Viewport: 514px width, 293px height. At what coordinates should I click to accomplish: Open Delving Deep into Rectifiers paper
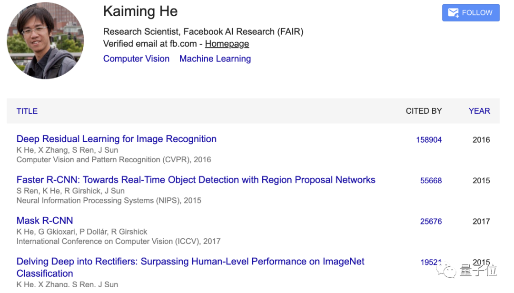pyautogui.click(x=190, y=262)
